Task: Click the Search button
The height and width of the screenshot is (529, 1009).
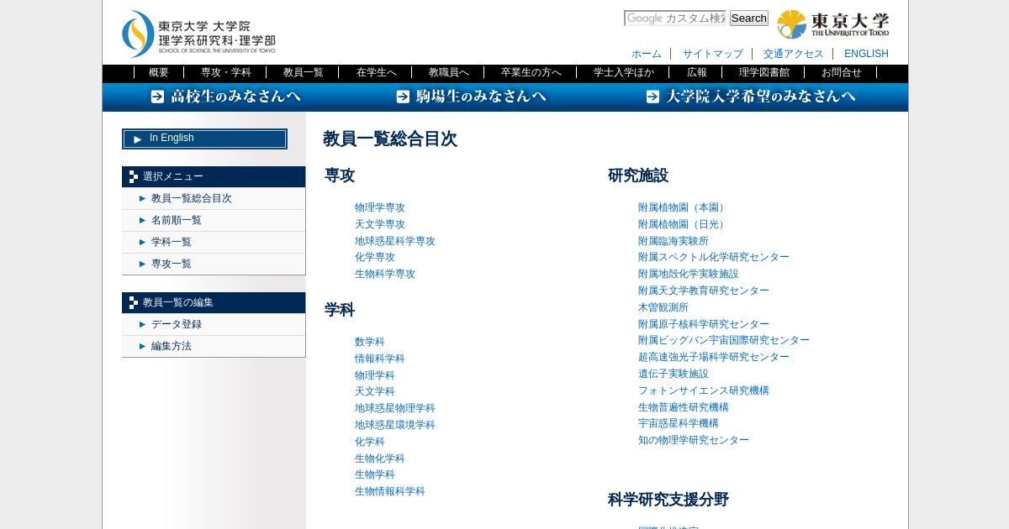Action: tap(748, 18)
